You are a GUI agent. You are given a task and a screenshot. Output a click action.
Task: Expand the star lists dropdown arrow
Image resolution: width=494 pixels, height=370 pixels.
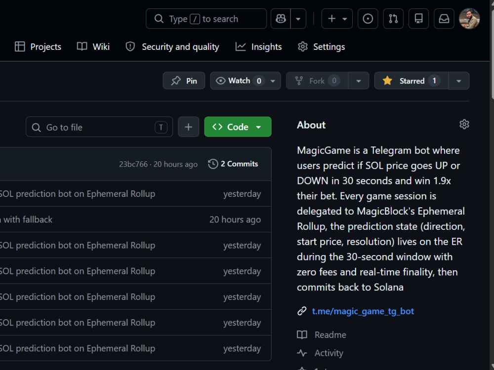[459, 81]
